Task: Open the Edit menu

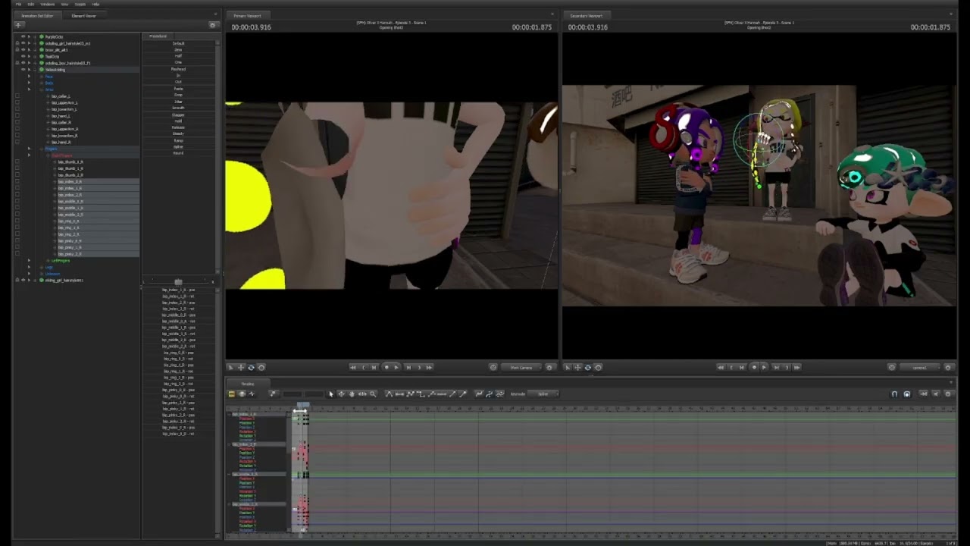Action: pos(31,4)
